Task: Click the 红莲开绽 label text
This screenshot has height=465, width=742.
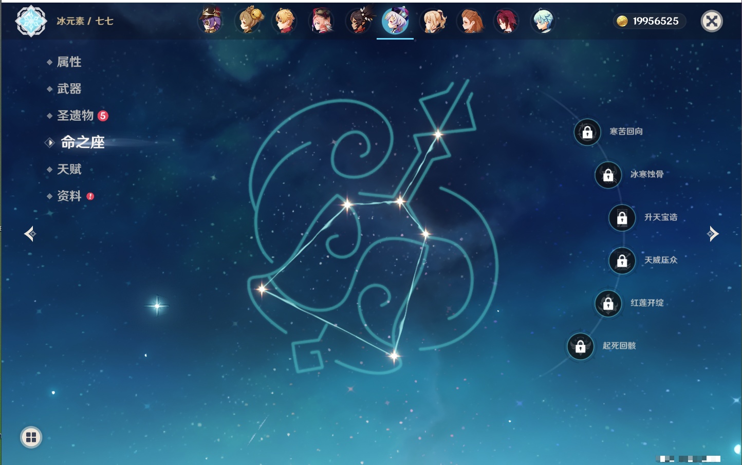Action: click(x=647, y=303)
